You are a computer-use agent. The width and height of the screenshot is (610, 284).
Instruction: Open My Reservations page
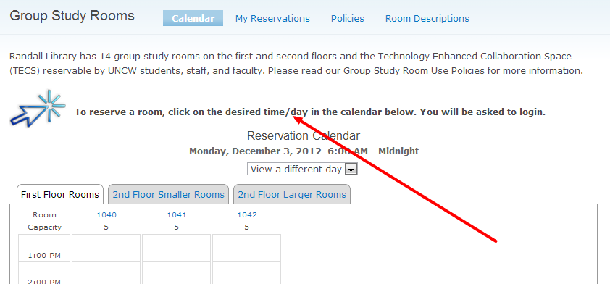coord(272,18)
